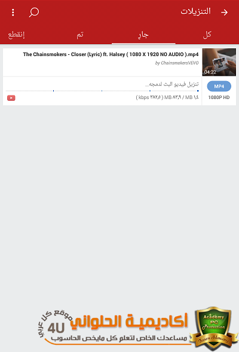The width and height of the screenshot is (239, 352).
Task: Tap the 04:22 duration overlay
Action: (x=210, y=72)
